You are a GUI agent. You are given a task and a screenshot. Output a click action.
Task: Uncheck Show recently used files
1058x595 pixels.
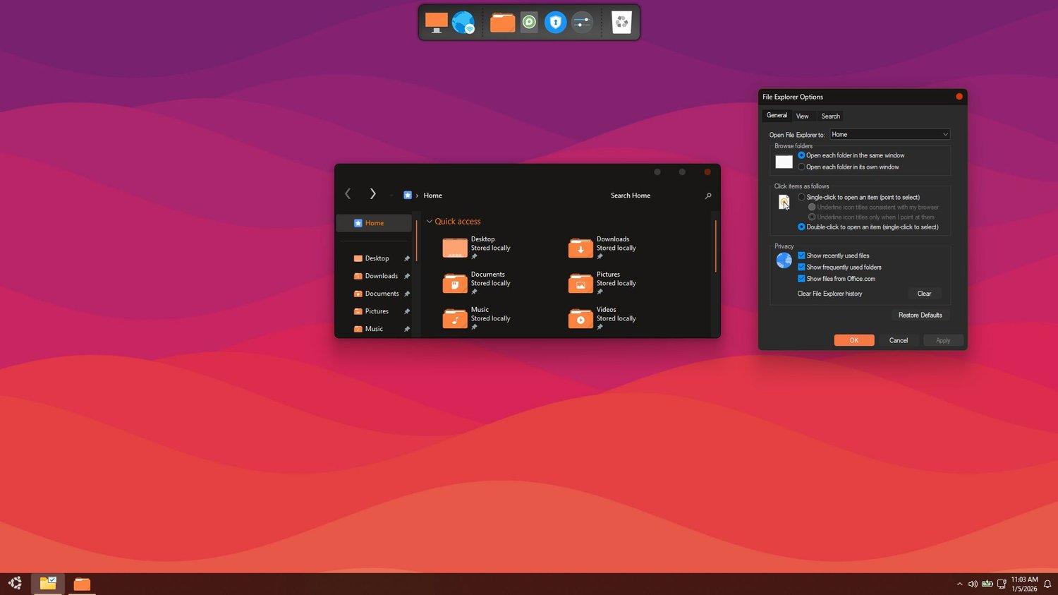click(x=801, y=256)
